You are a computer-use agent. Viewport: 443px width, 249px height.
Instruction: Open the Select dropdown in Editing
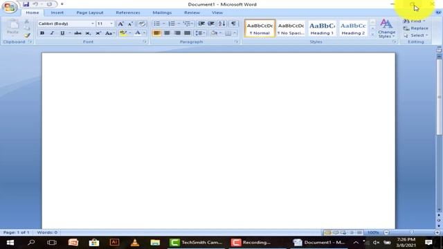pos(416,35)
